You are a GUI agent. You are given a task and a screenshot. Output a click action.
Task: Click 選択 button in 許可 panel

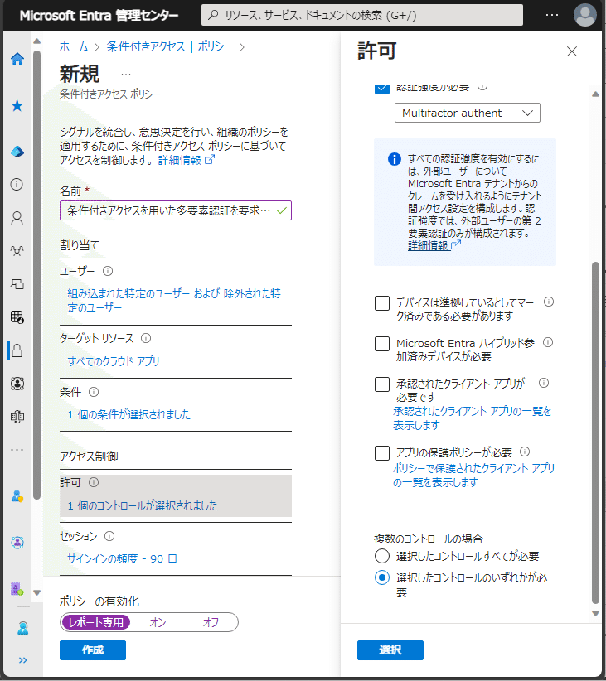tap(390, 650)
